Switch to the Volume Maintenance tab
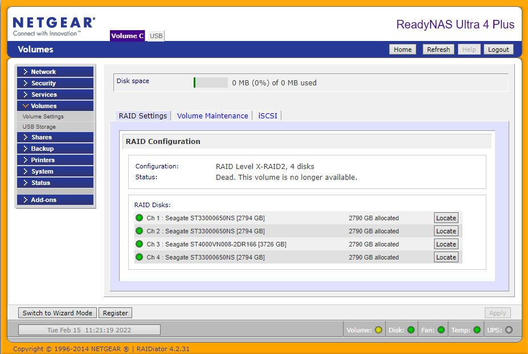Screen dimensions: 528x354 (x=212, y=116)
